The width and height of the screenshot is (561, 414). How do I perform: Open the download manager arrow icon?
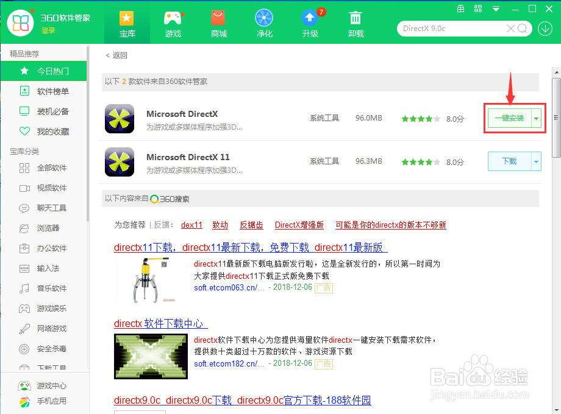point(545,29)
